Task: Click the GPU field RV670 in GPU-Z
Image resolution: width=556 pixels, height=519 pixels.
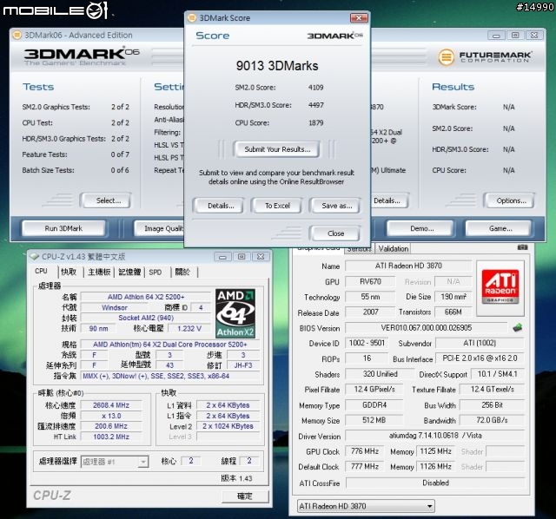Action: pyautogui.click(x=370, y=282)
